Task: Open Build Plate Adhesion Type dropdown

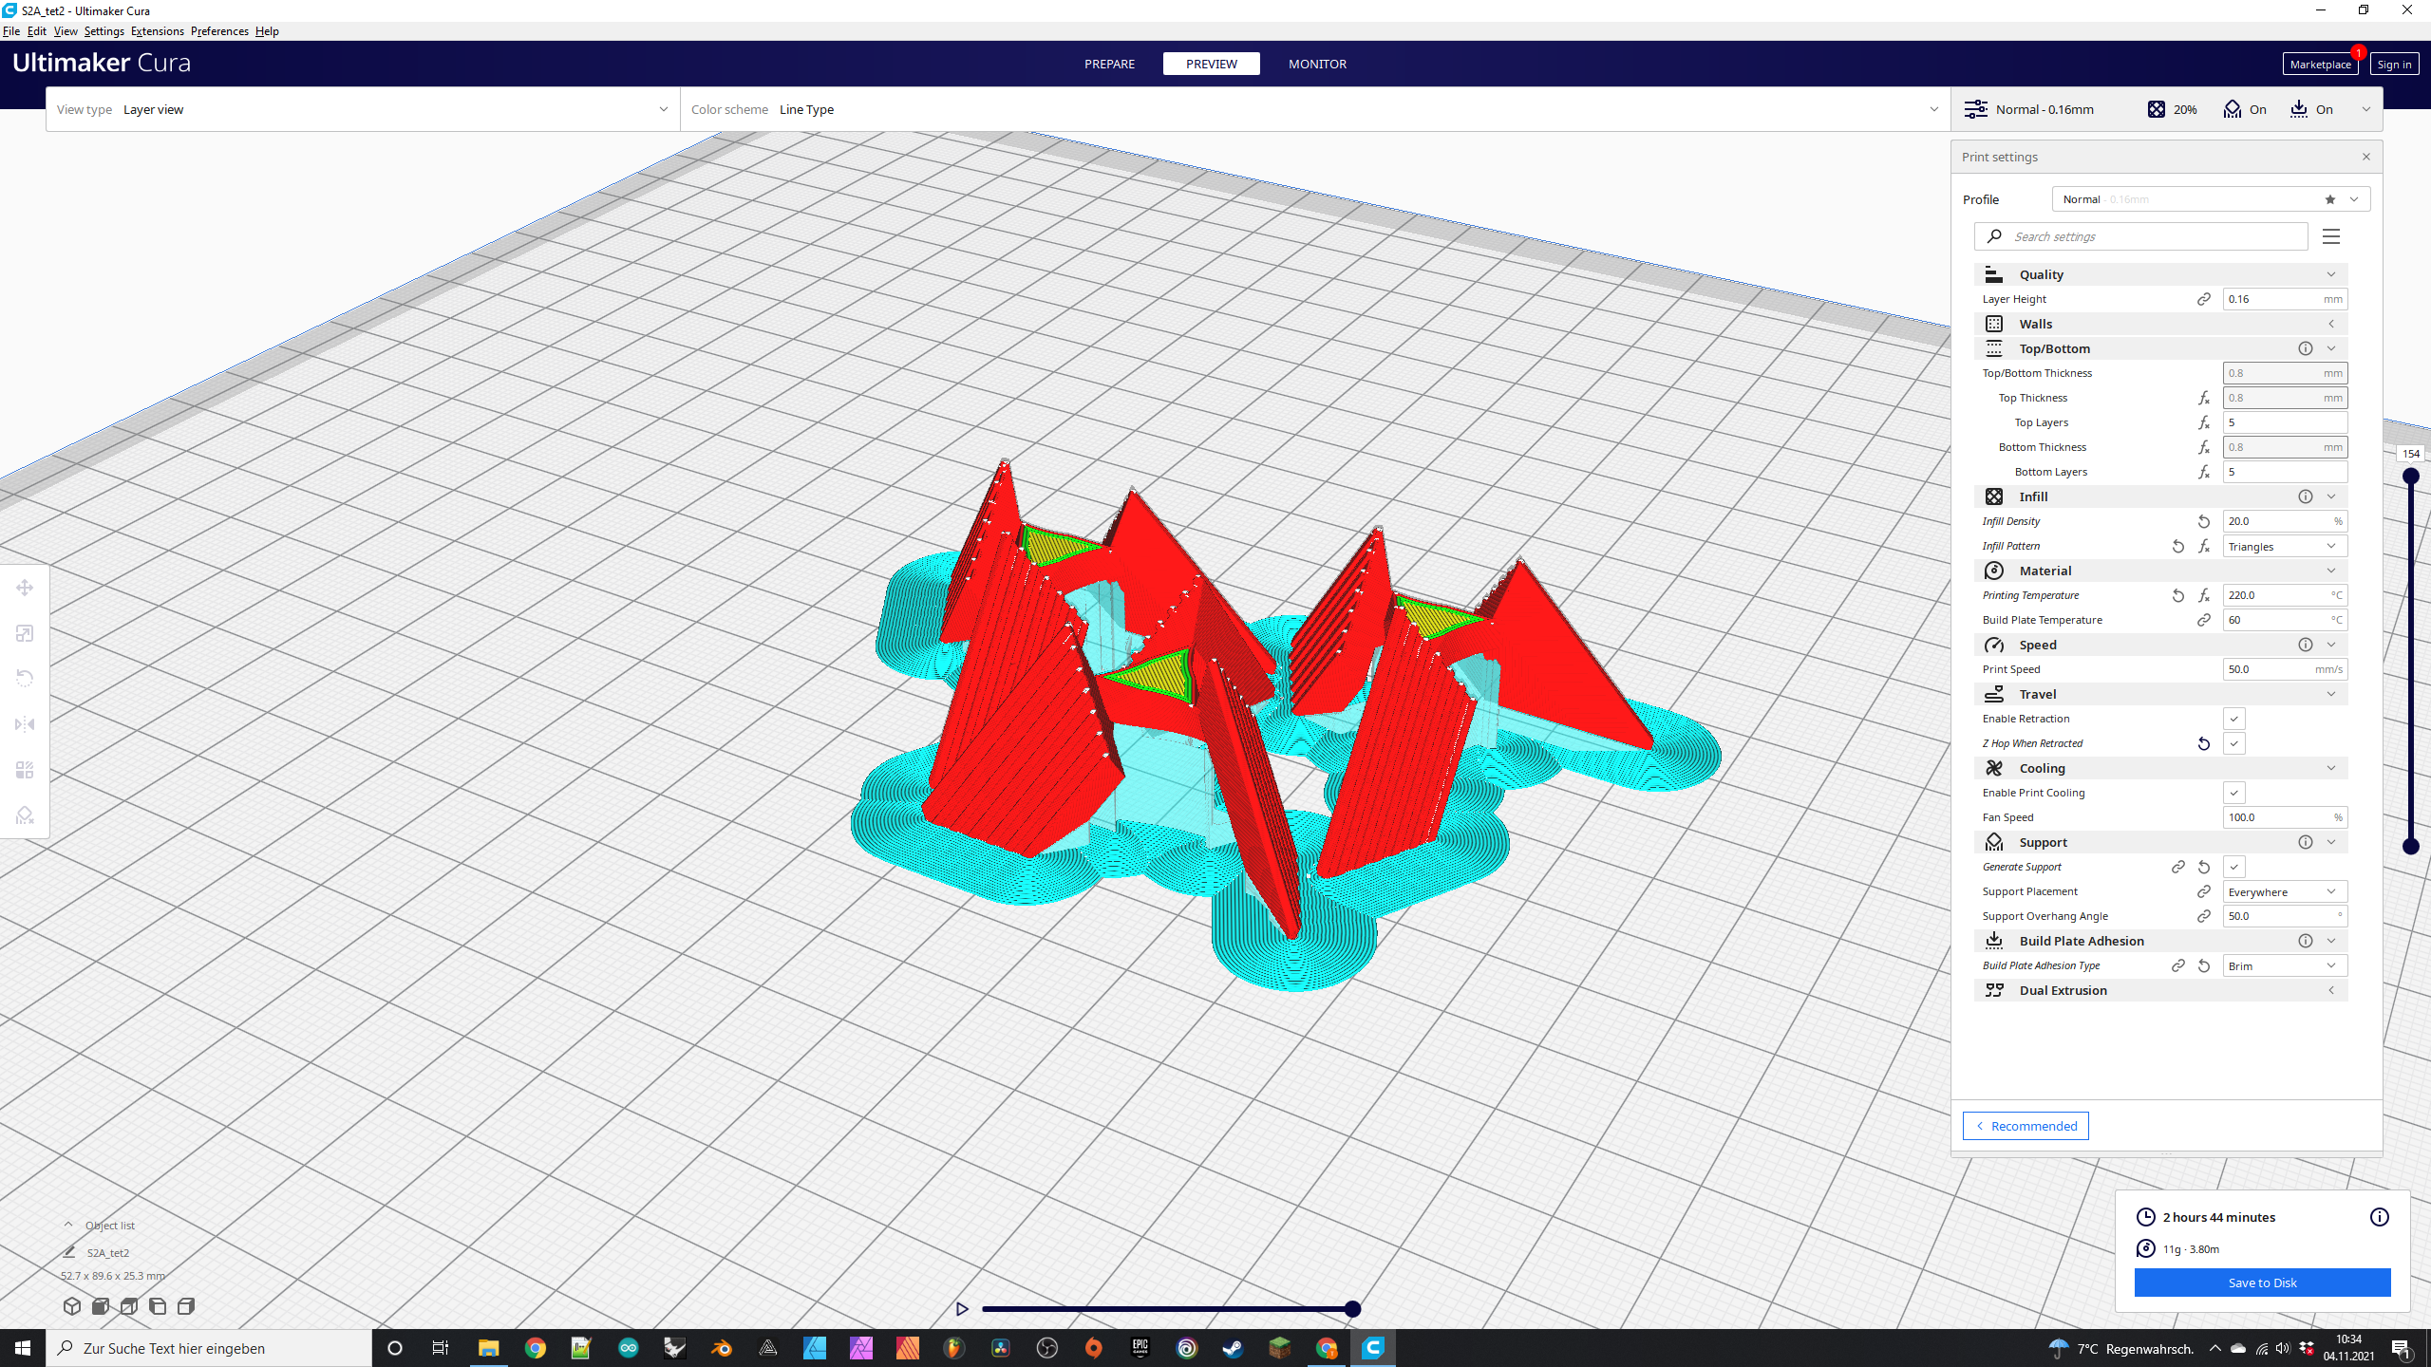Action: point(2284,965)
